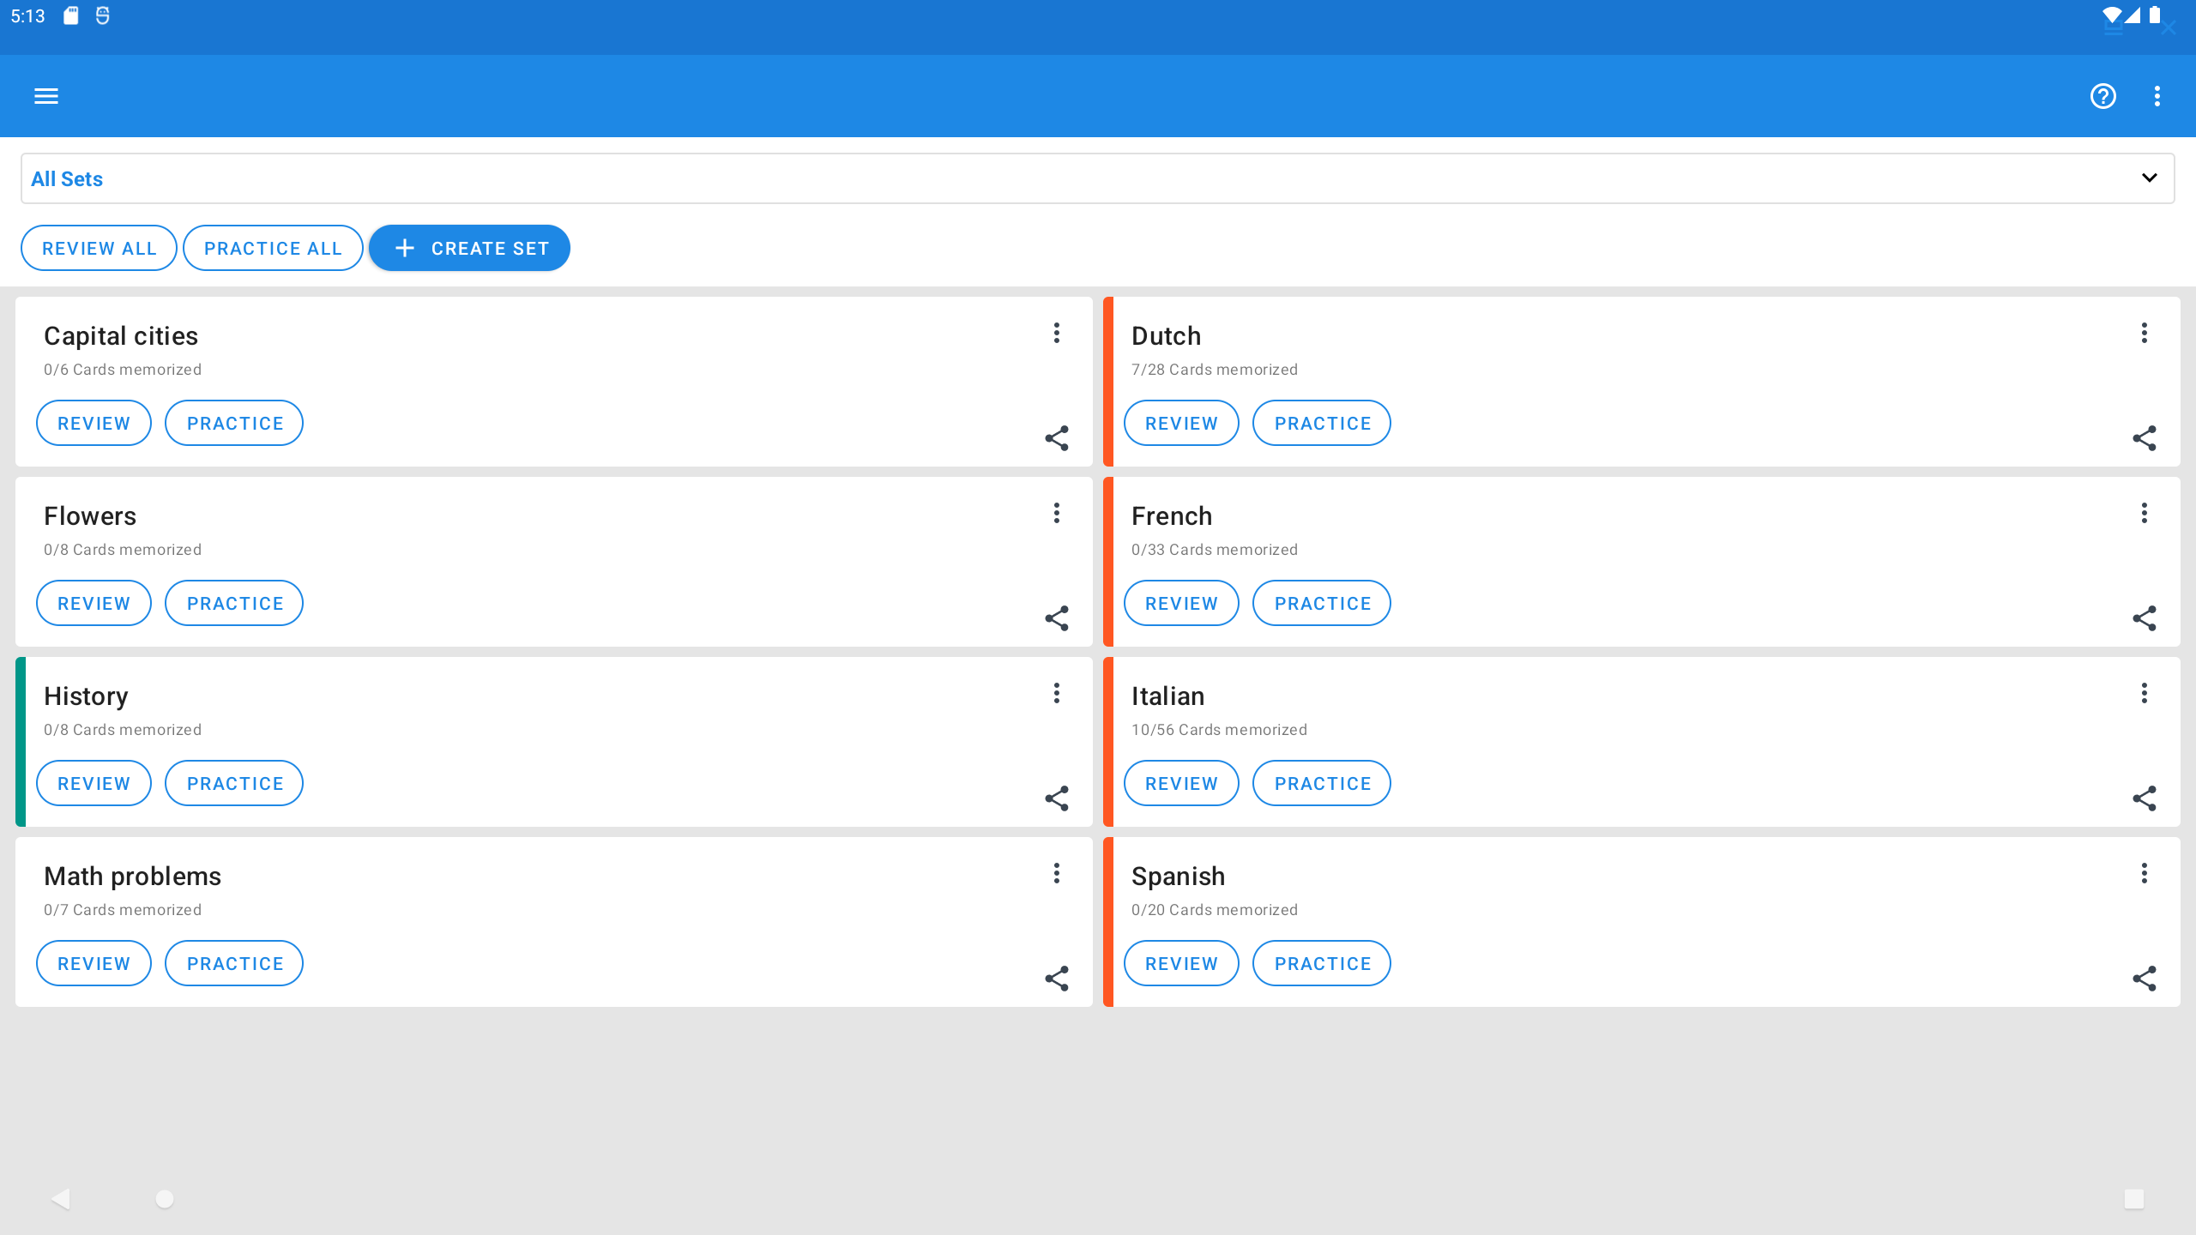The image size is (2196, 1235).
Task: Share the Spanish set
Action: coord(2145,979)
